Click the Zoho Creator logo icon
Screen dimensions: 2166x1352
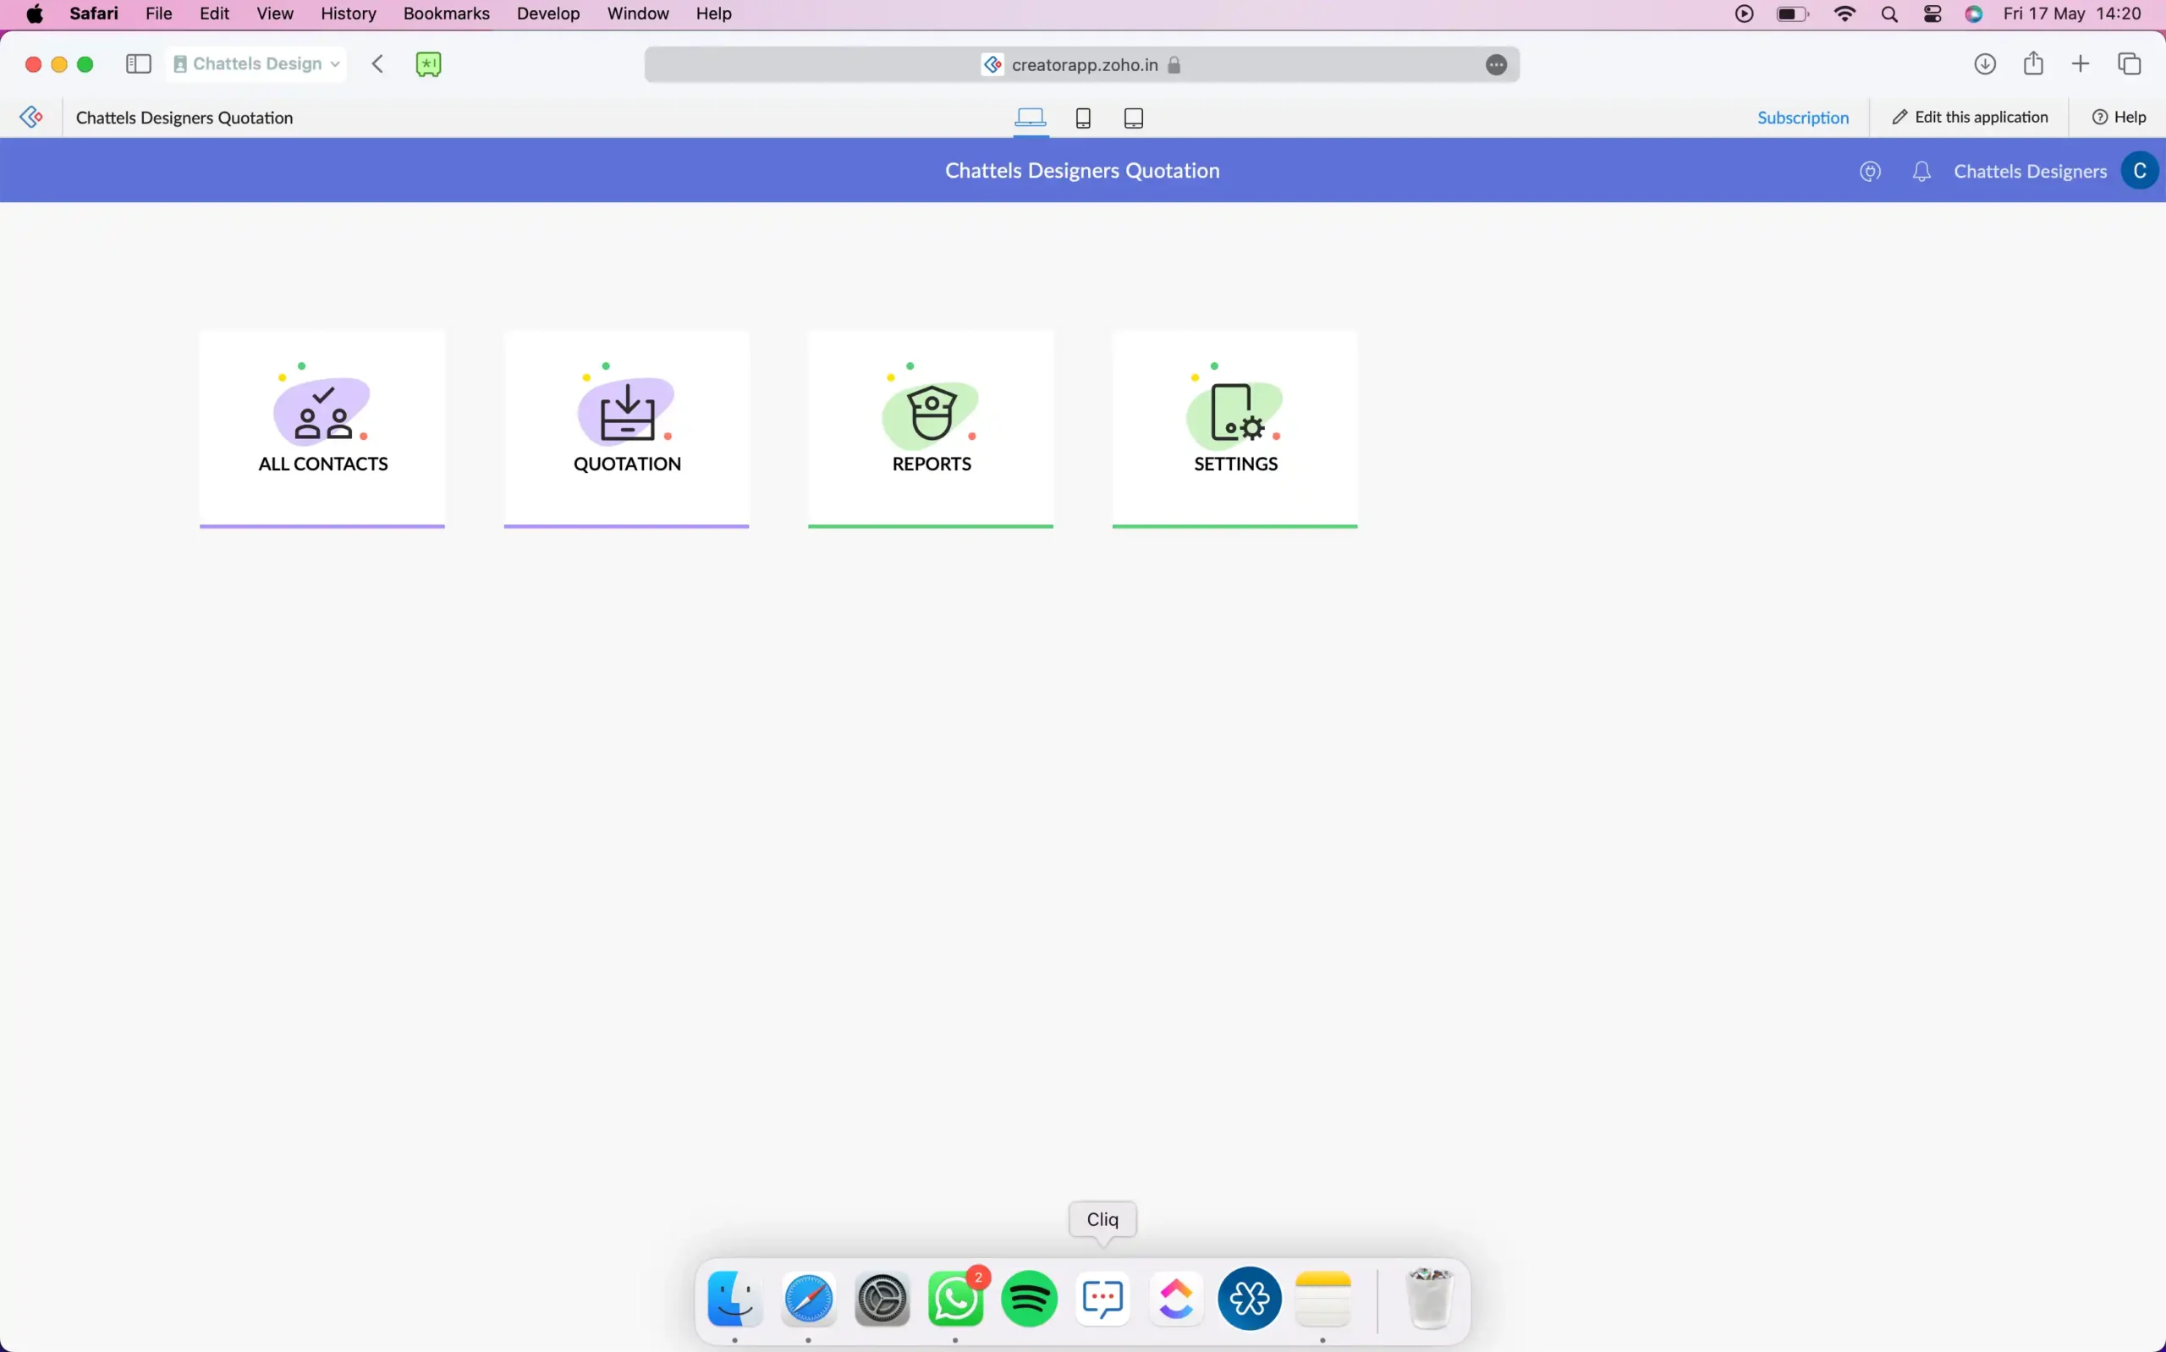pyautogui.click(x=31, y=117)
